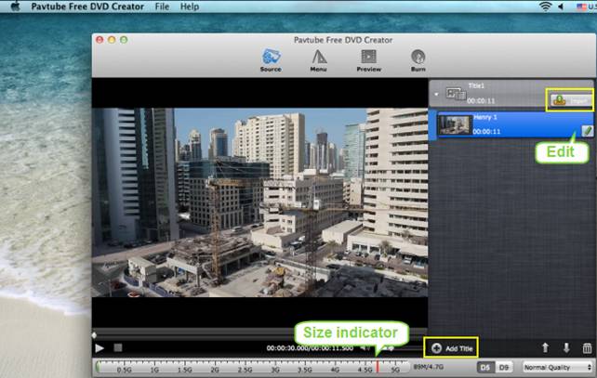
Task: Click the Wi-Fi status icon
Action: click(545, 7)
